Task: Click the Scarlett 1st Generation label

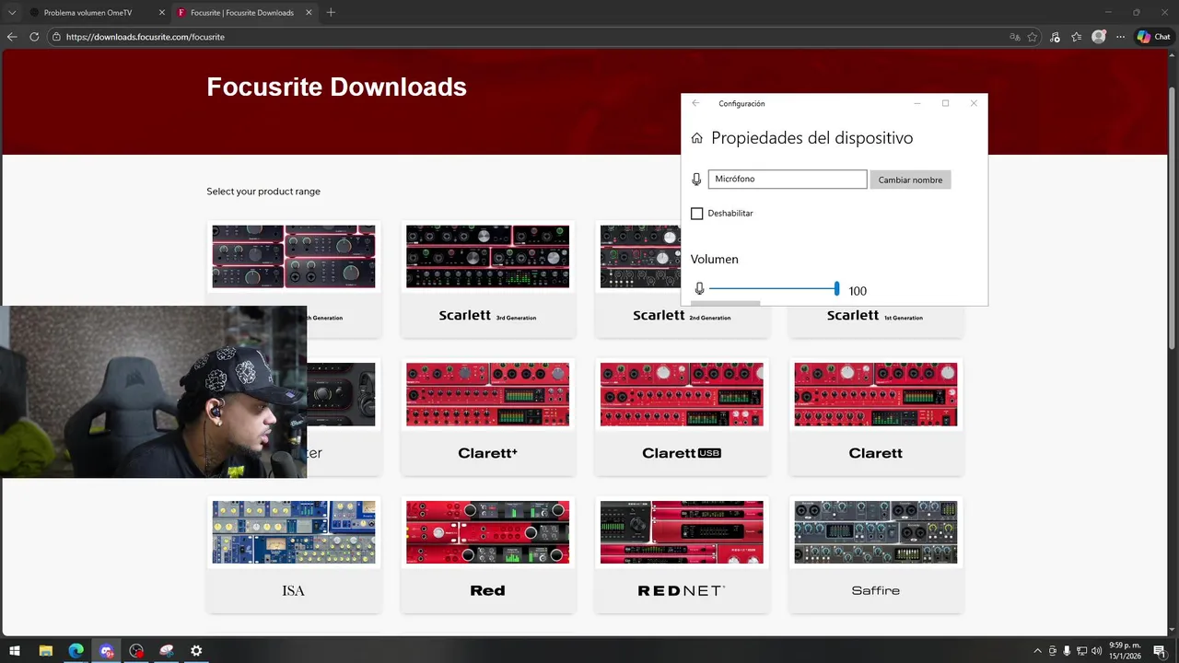Action: pos(875,315)
